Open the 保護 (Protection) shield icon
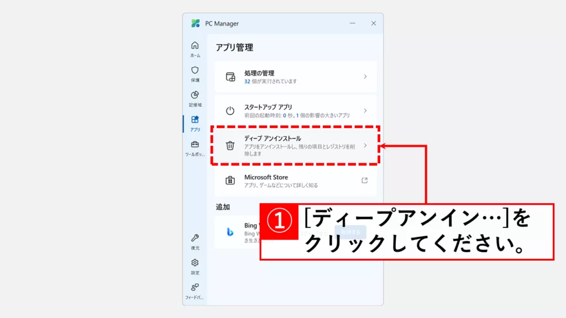Image resolution: width=566 pixels, height=318 pixels. pos(195,70)
